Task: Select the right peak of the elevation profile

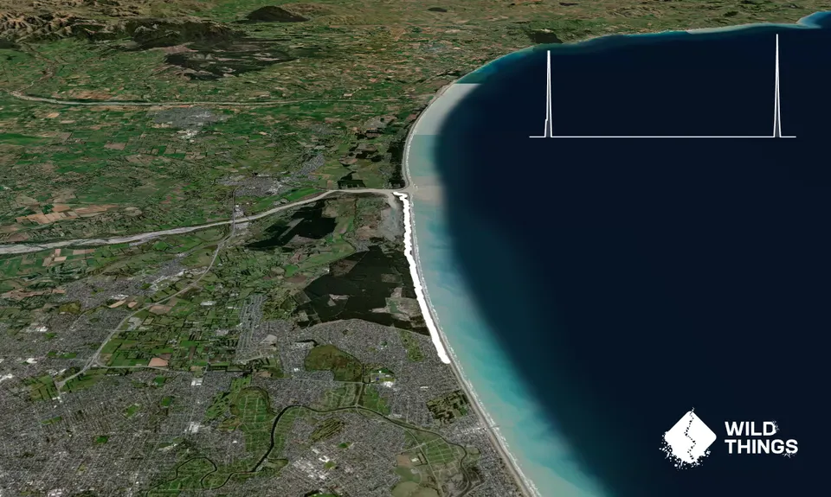Action: [x=777, y=86]
